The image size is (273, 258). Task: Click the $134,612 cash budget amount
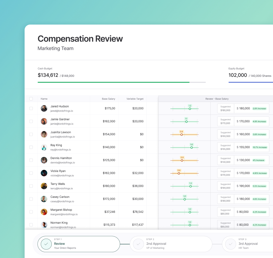point(48,75)
